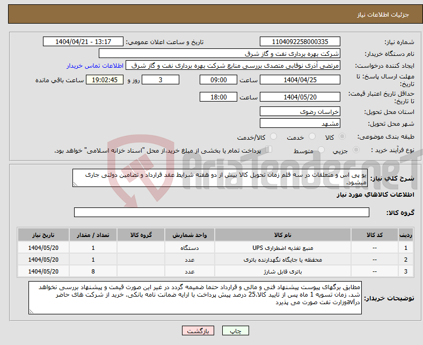Click the delivery province field خراسان رضوی

(300, 112)
